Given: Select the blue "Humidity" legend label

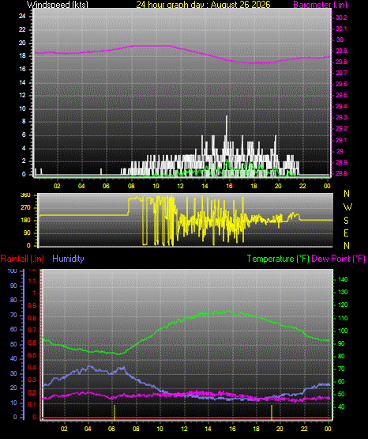Looking at the screenshot, I should pyautogui.click(x=68, y=259).
